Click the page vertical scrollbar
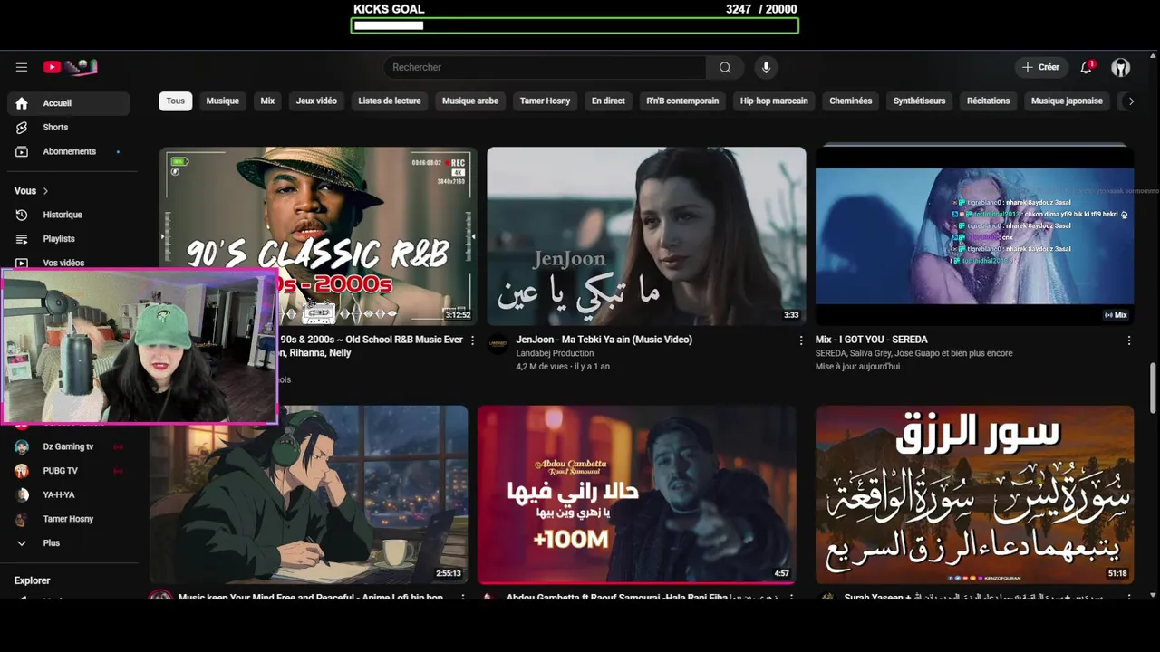 pyautogui.click(x=1153, y=388)
